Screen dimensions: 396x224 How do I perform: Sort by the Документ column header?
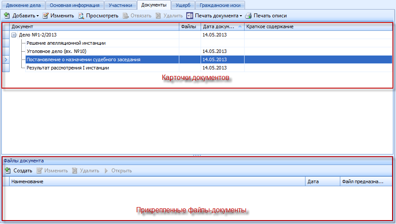pos(94,26)
